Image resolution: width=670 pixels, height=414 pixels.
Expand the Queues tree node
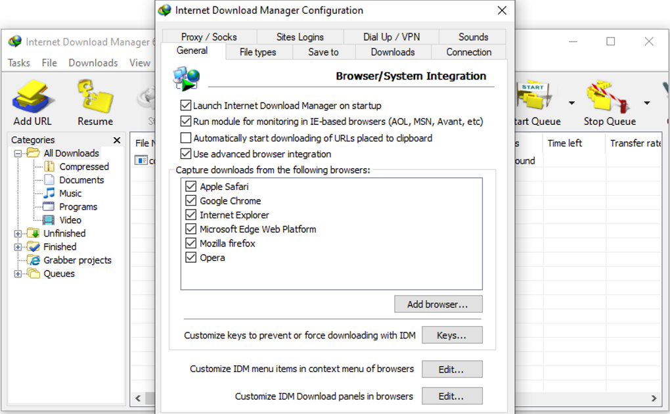[18, 274]
